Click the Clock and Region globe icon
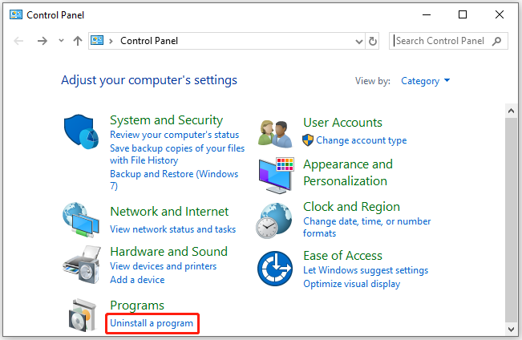The height and width of the screenshot is (340, 522). [x=274, y=221]
